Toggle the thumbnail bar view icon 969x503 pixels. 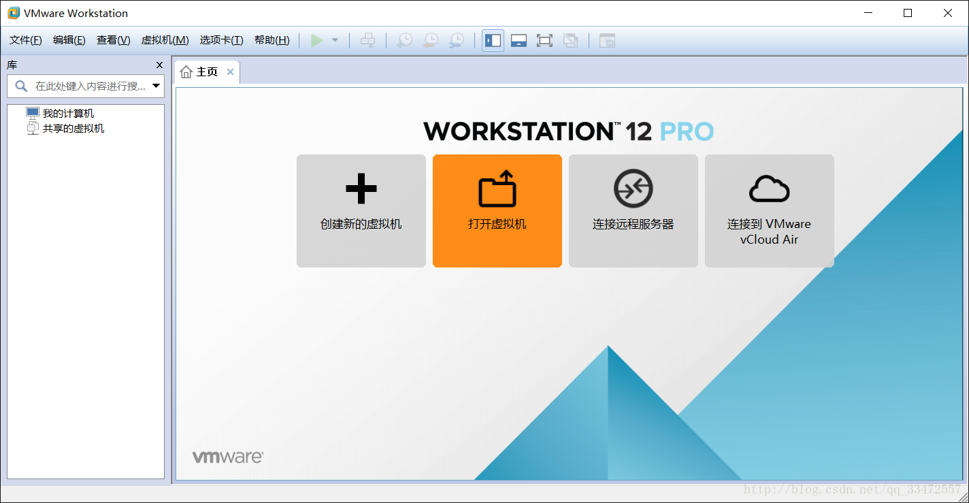coord(519,40)
